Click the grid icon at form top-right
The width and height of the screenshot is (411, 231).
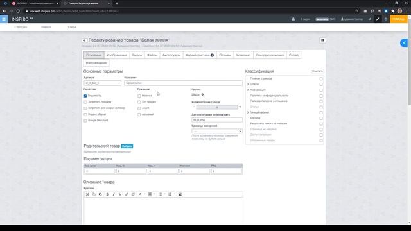tap(322, 40)
